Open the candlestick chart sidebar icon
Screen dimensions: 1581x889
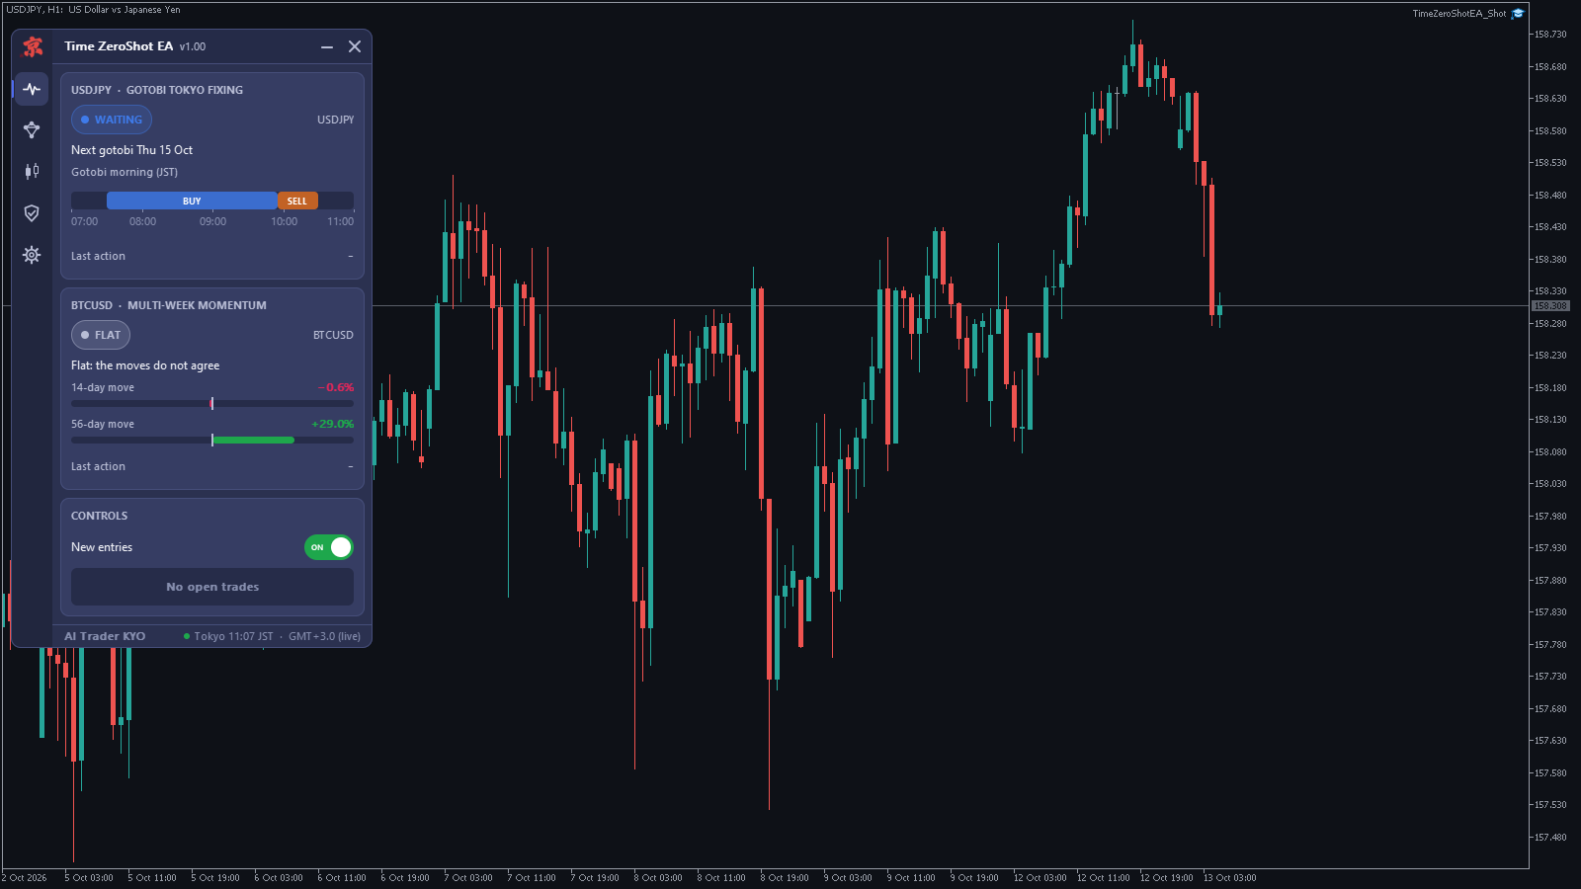pyautogui.click(x=32, y=172)
